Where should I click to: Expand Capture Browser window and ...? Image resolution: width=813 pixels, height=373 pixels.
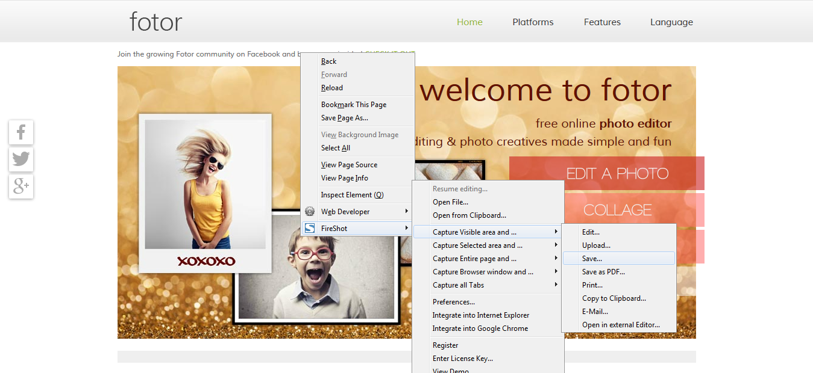click(488, 272)
